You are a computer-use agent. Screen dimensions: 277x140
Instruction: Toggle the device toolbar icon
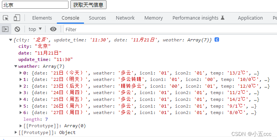17,18
